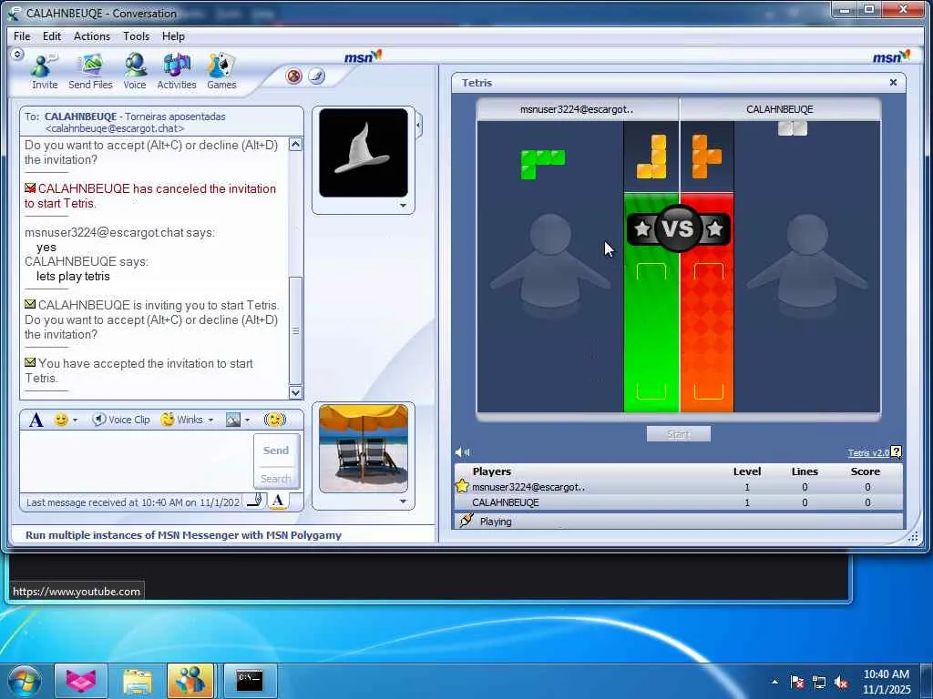Open Send Files from the toolbar

pyautogui.click(x=90, y=71)
